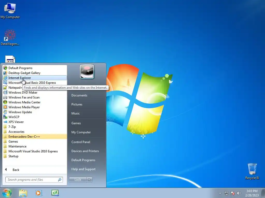
Task: Click the Internet Explorer icon
Action: 5,78
